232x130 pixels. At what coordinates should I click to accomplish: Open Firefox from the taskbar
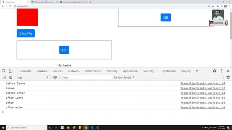74,127
